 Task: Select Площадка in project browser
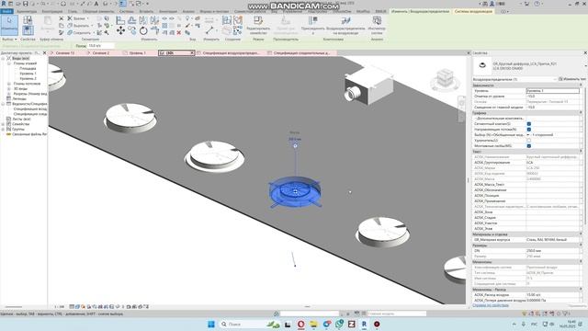[28, 68]
